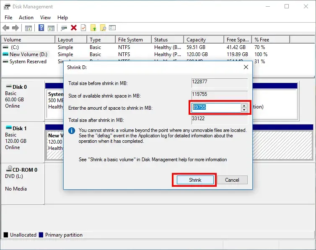Image resolution: width=316 pixels, height=250 pixels.
Task: Click the 31 % free cell
Action: coord(259,62)
